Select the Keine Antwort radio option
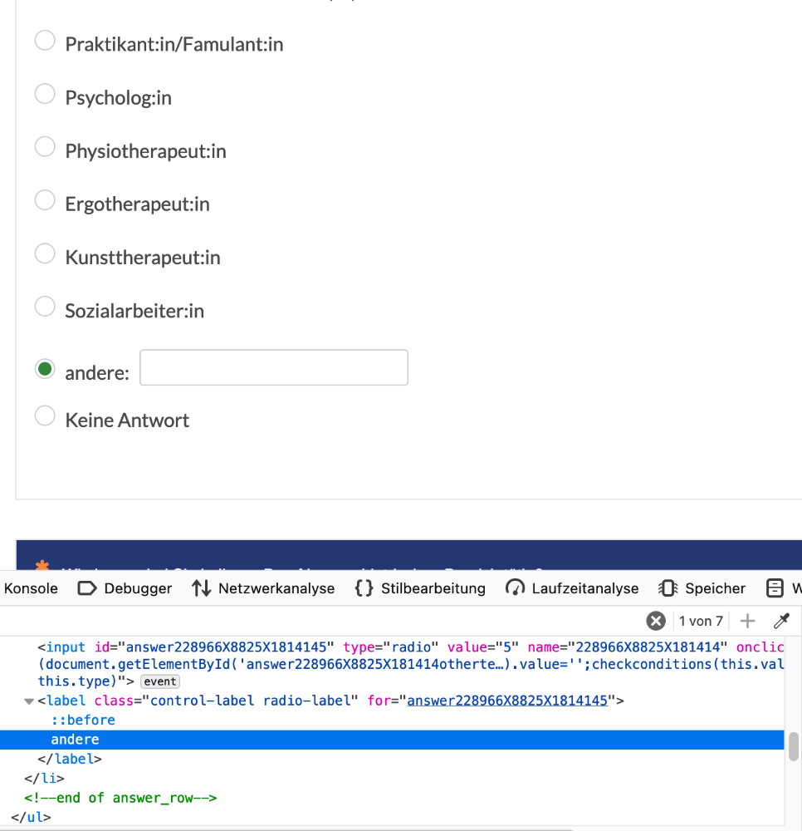The height and width of the screenshot is (831, 802). click(x=45, y=417)
